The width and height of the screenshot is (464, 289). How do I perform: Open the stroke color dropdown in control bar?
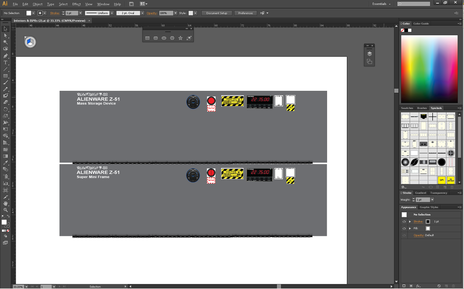pyautogui.click(x=44, y=13)
